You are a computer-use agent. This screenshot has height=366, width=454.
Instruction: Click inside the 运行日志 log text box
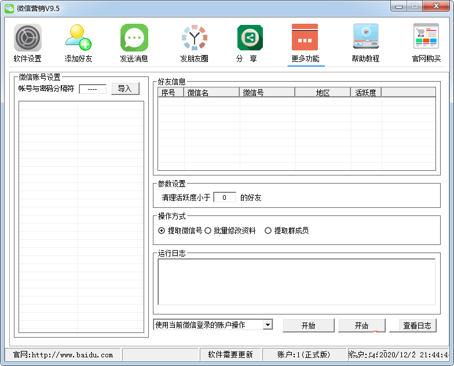point(296,282)
